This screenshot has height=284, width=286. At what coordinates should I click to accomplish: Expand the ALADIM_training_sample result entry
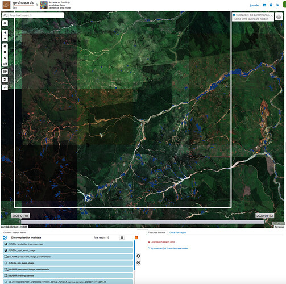click(68, 275)
